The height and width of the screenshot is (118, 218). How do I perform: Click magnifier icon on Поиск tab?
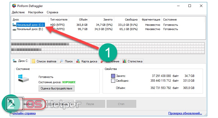[x=61, y=61]
